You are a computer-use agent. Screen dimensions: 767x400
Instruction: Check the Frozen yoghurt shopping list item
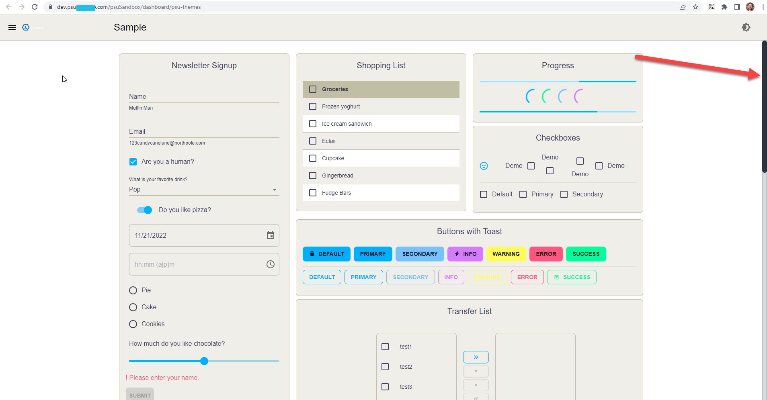313,106
